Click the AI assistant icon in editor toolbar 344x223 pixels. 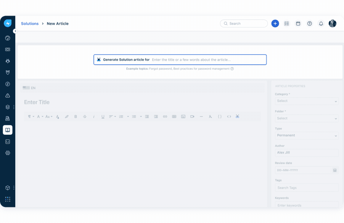click(237, 116)
